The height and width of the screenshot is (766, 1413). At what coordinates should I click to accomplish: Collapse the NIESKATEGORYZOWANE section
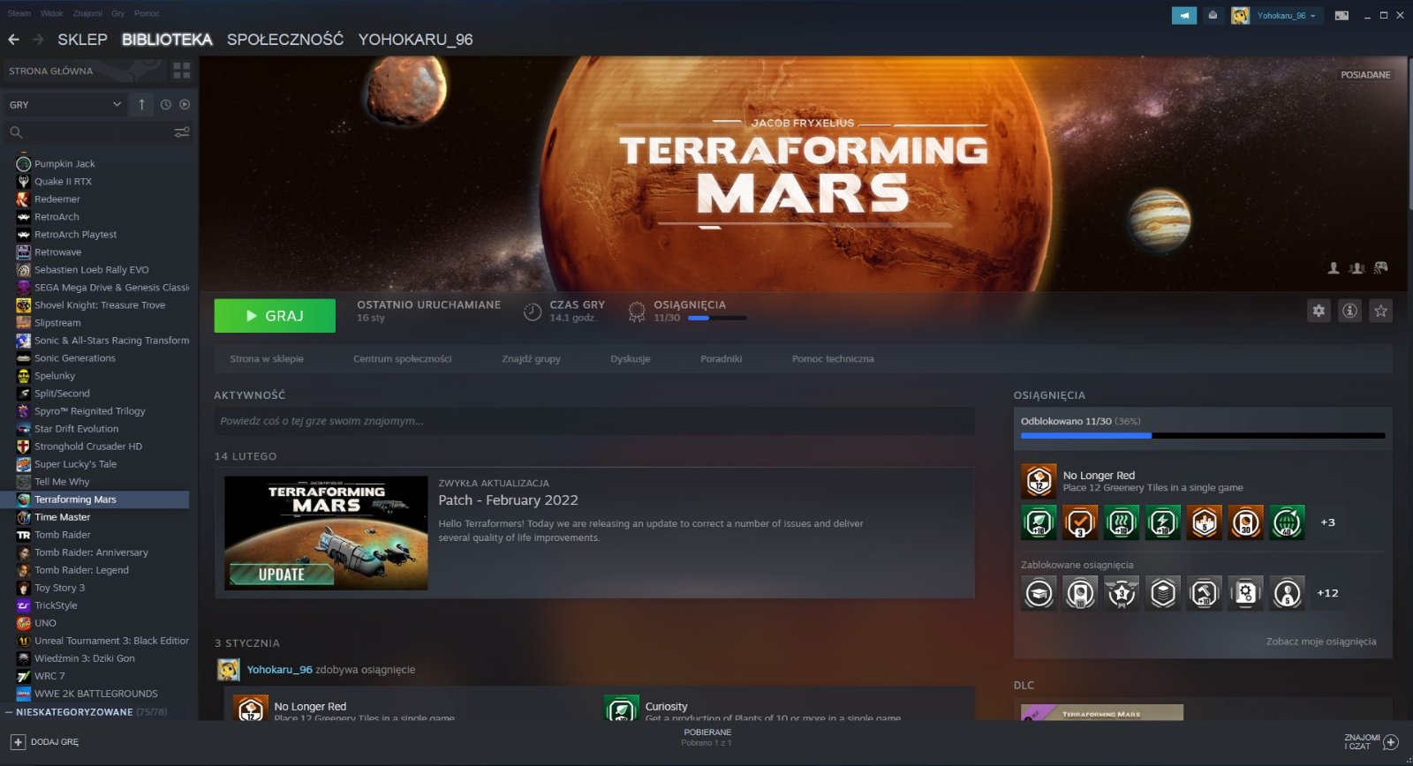(x=9, y=712)
